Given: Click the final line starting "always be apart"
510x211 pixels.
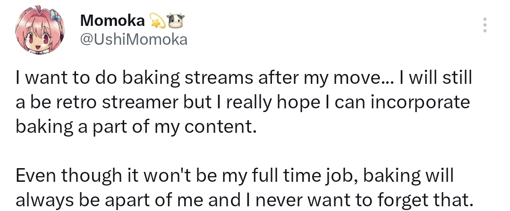Looking at the screenshot, I should (244, 201).
